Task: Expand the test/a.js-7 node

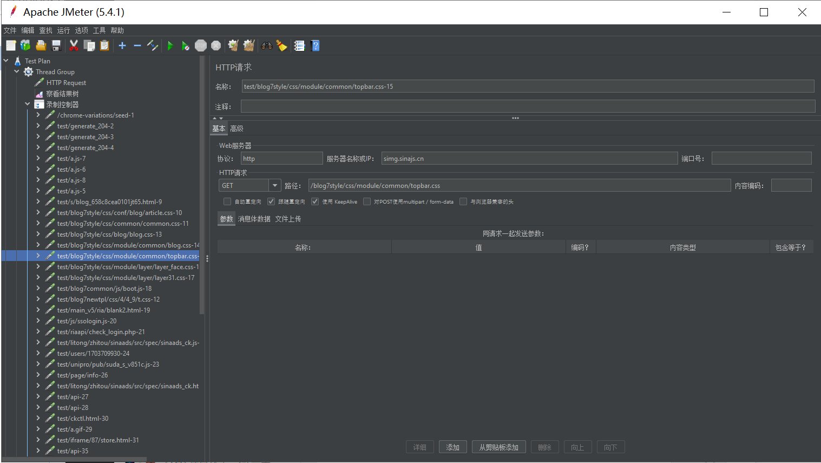Action: (38, 158)
